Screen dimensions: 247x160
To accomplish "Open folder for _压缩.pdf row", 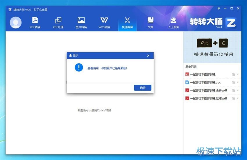I will (x=233, y=98).
